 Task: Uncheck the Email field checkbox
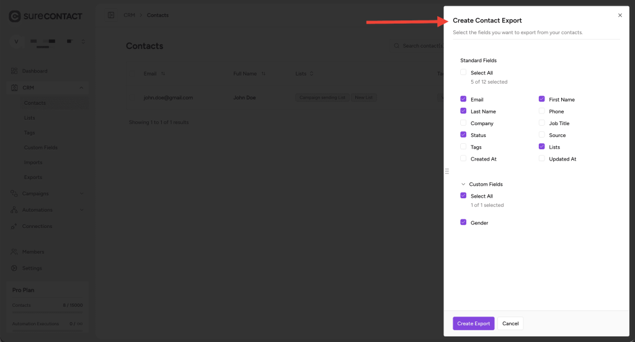pos(463,99)
